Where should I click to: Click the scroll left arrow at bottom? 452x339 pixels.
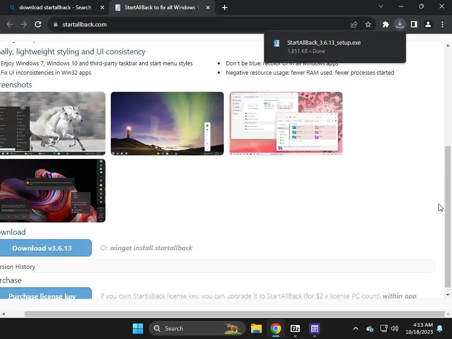click(4, 314)
